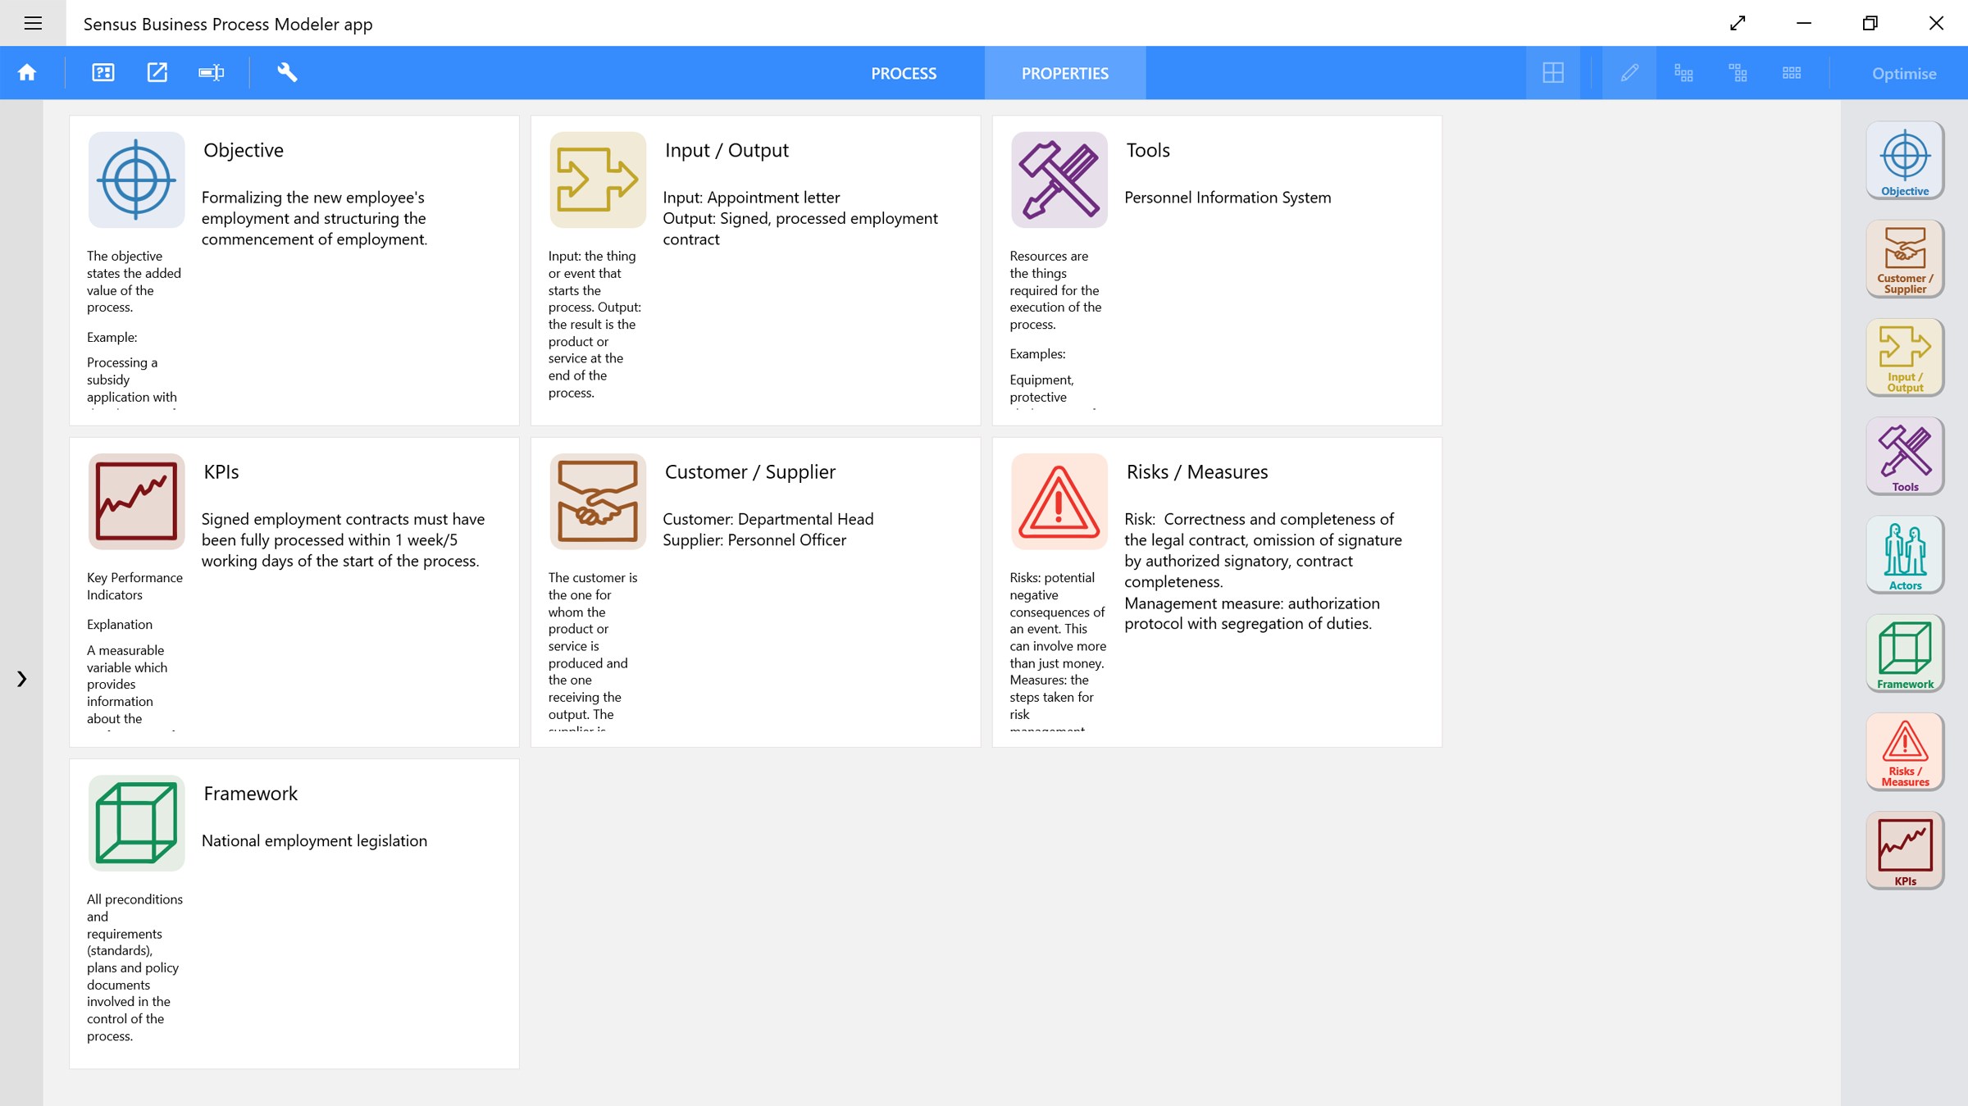Select the Actors property in sidebar
Image resolution: width=1968 pixels, height=1106 pixels.
1904,555
